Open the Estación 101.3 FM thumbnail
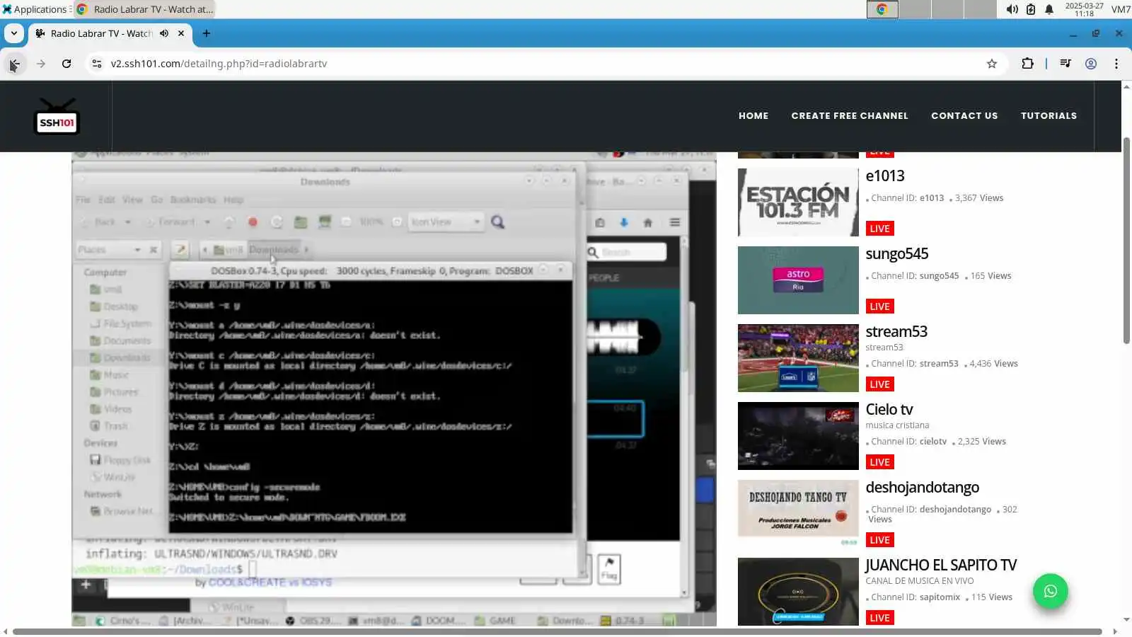Viewport: 1132px width, 637px height. pos(798,202)
